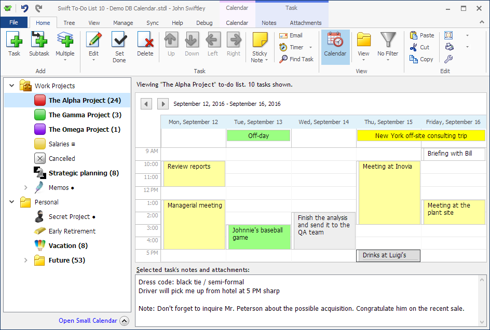Email the selected task

291,35
